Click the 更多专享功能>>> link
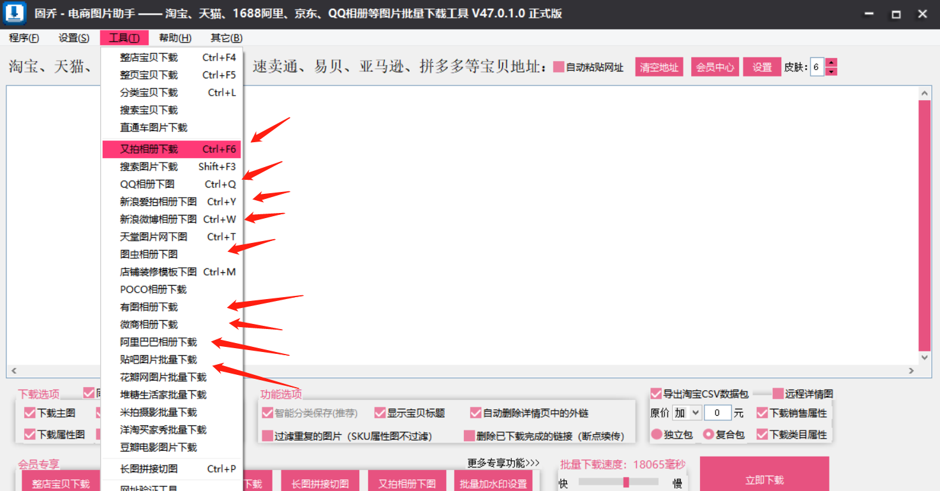This screenshot has height=491, width=940. [x=504, y=463]
